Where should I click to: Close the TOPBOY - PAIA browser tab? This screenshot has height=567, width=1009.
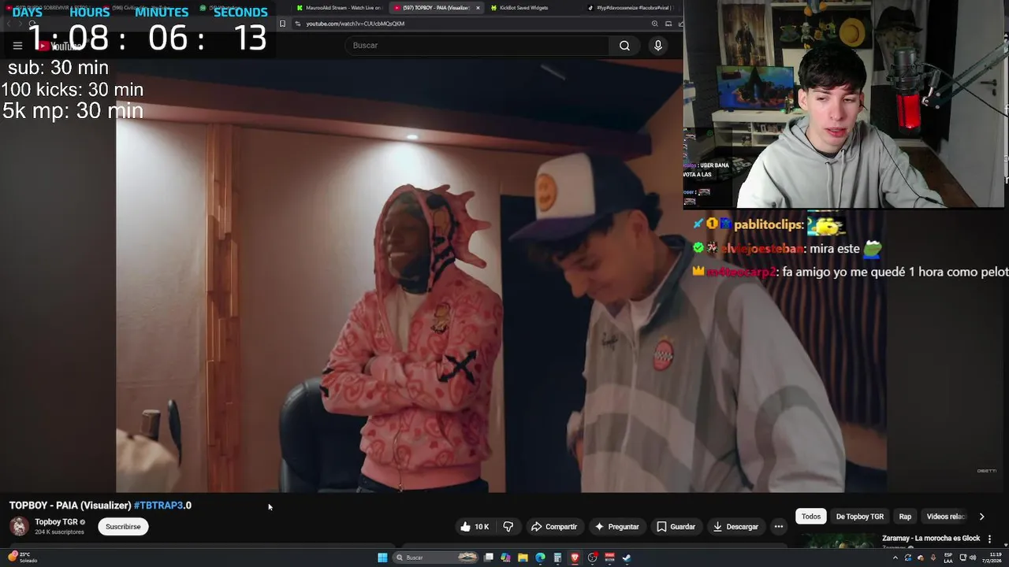coord(478,8)
